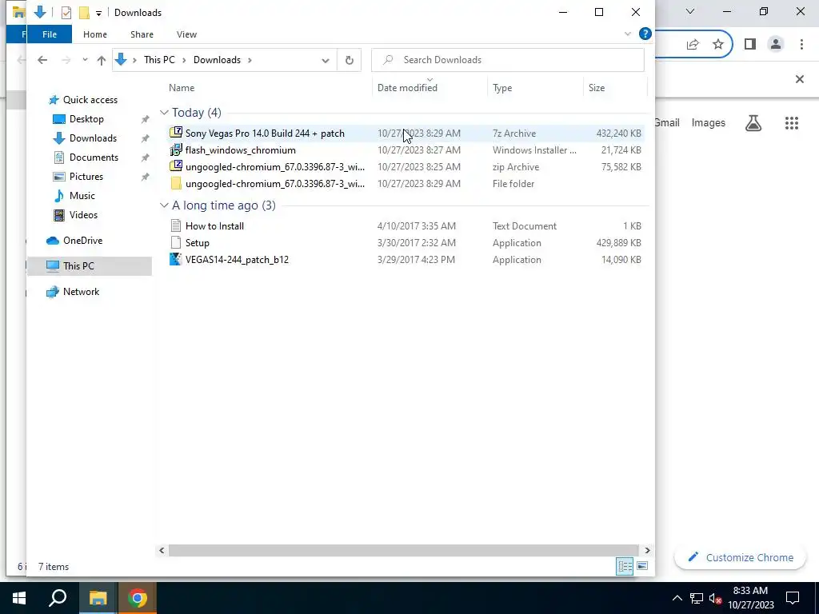Expand the ribbon with the chevron
This screenshot has height=614, width=819.
(628, 34)
